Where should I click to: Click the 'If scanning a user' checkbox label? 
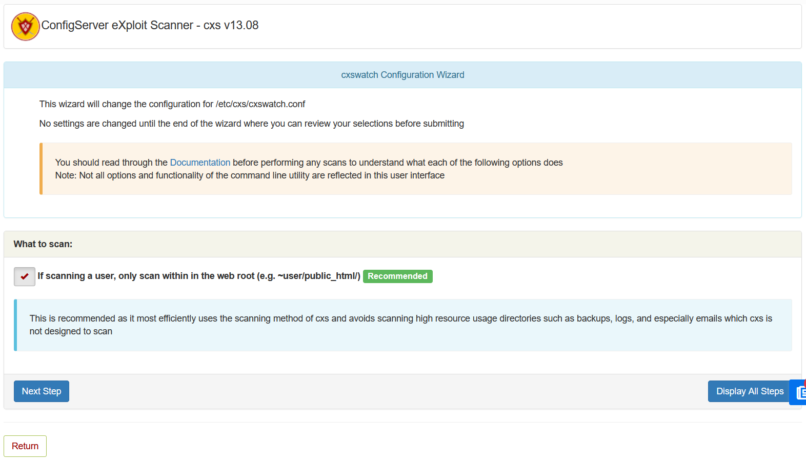tap(198, 276)
